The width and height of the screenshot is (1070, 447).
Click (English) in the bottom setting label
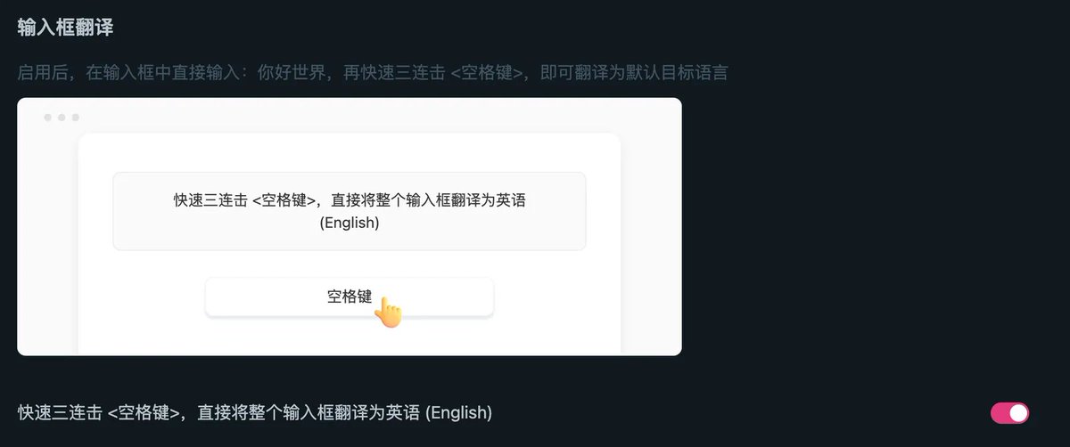[458, 413]
